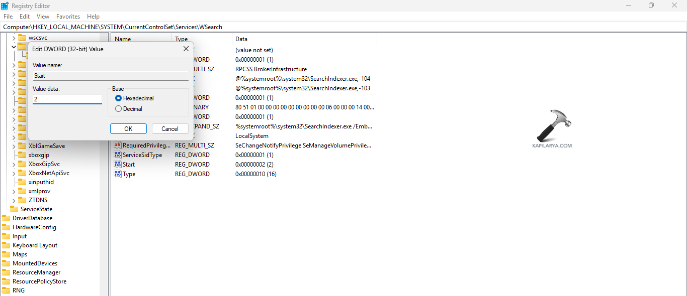The height and width of the screenshot is (296, 687).
Task: Select the ServiceSidType binary value icon
Action: click(119, 155)
